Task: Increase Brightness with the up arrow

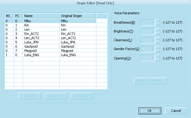Action: pyautogui.click(x=158, y=30)
